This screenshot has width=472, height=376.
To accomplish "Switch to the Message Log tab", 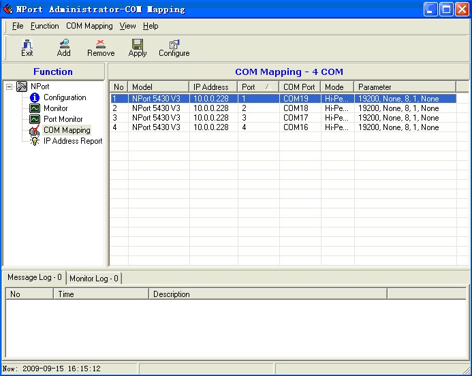I will click(35, 277).
